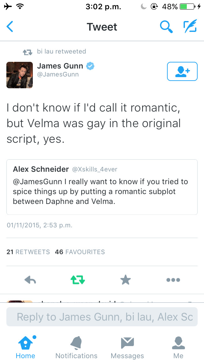Tap the compose tweet quill icon
204x362 pixels.
(x=190, y=27)
